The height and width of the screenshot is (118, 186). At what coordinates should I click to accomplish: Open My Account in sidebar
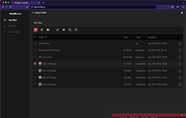pos(14,32)
